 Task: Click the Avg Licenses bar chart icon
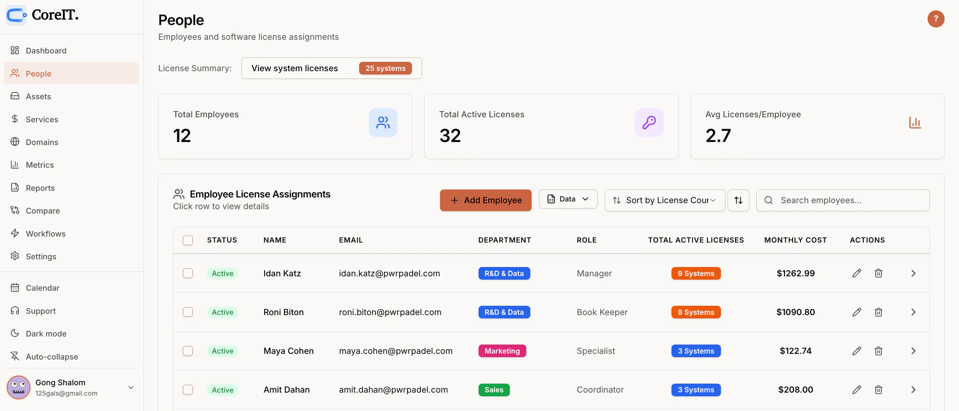coord(915,122)
